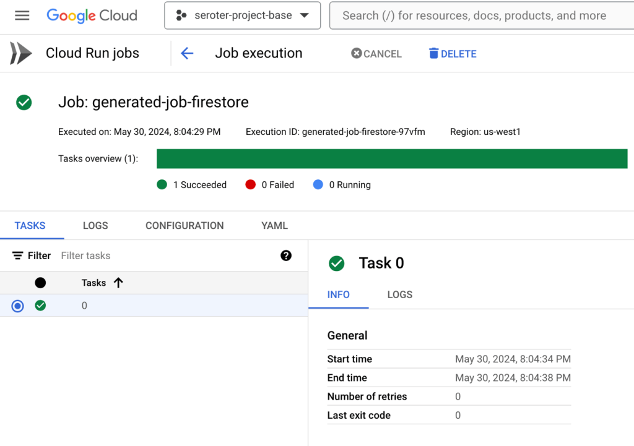This screenshot has width=634, height=446.
Task: Click the green tasks overview progress bar
Action: coord(391,158)
